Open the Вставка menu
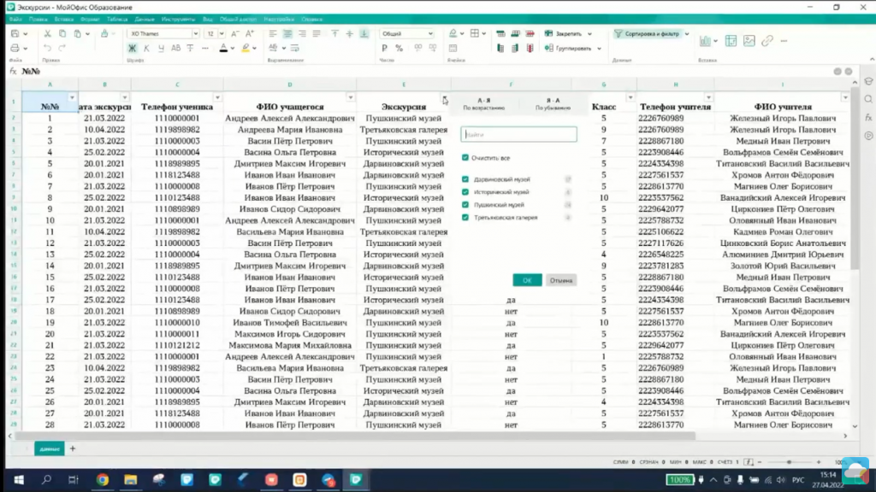 coord(63,19)
